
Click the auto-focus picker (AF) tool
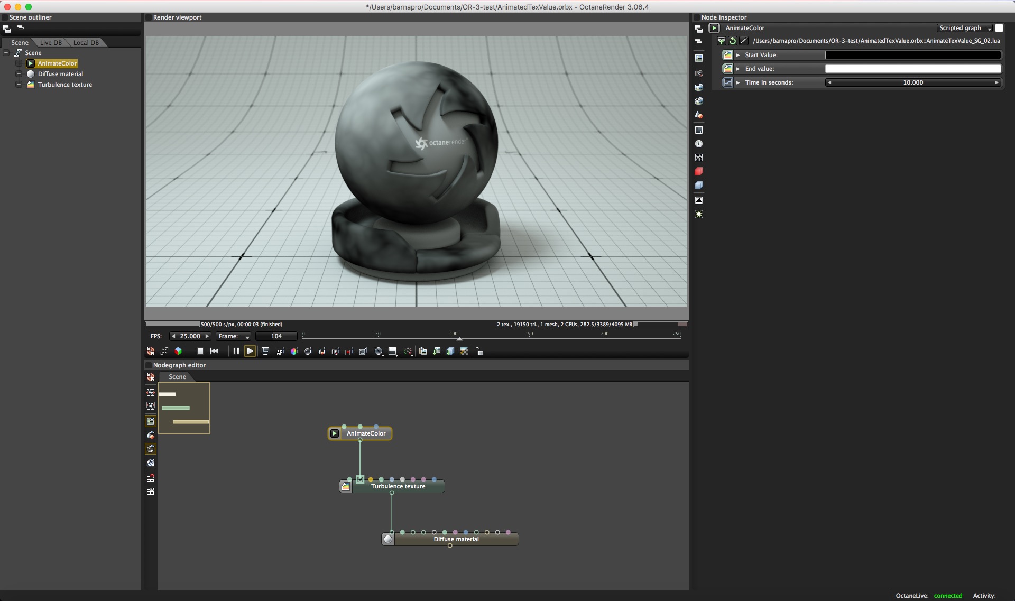(280, 352)
